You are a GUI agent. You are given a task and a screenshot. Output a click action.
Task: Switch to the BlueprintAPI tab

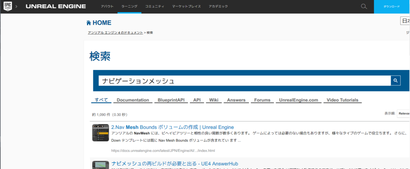[171, 100]
